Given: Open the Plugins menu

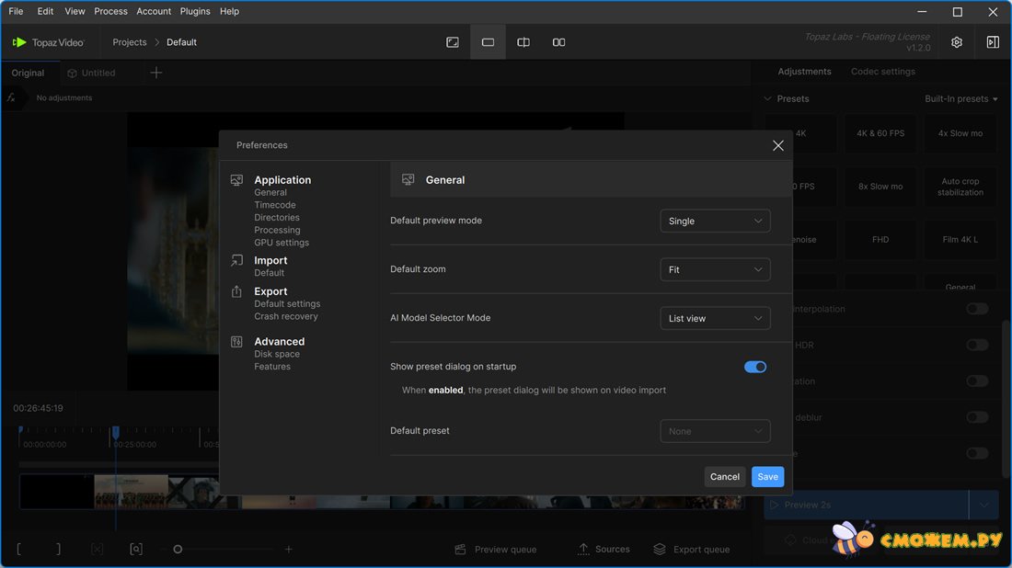Looking at the screenshot, I should point(195,11).
